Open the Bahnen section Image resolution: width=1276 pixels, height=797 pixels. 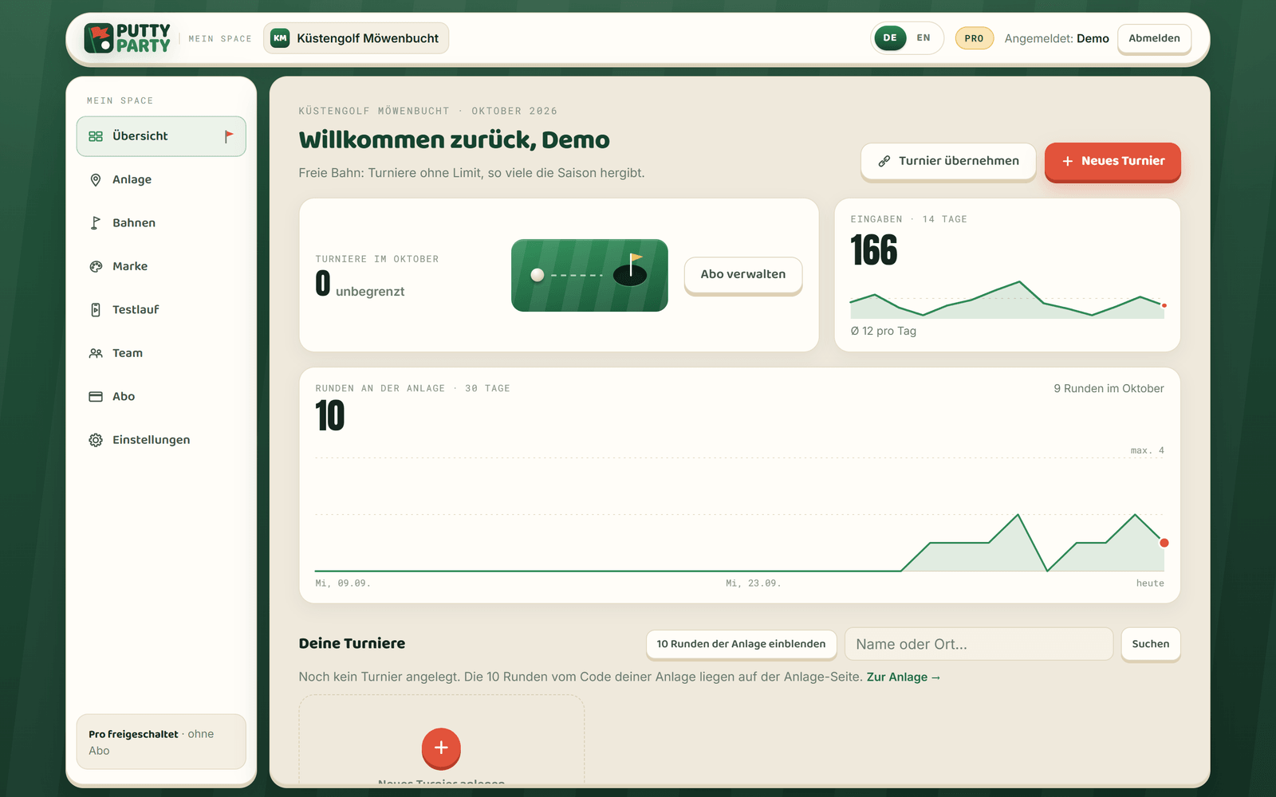pos(161,223)
